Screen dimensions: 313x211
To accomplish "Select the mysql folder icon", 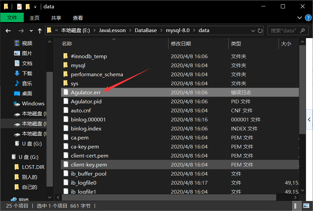I will pos(66,65).
